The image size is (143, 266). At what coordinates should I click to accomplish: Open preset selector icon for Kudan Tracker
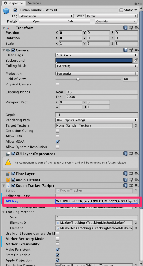pos(131,185)
